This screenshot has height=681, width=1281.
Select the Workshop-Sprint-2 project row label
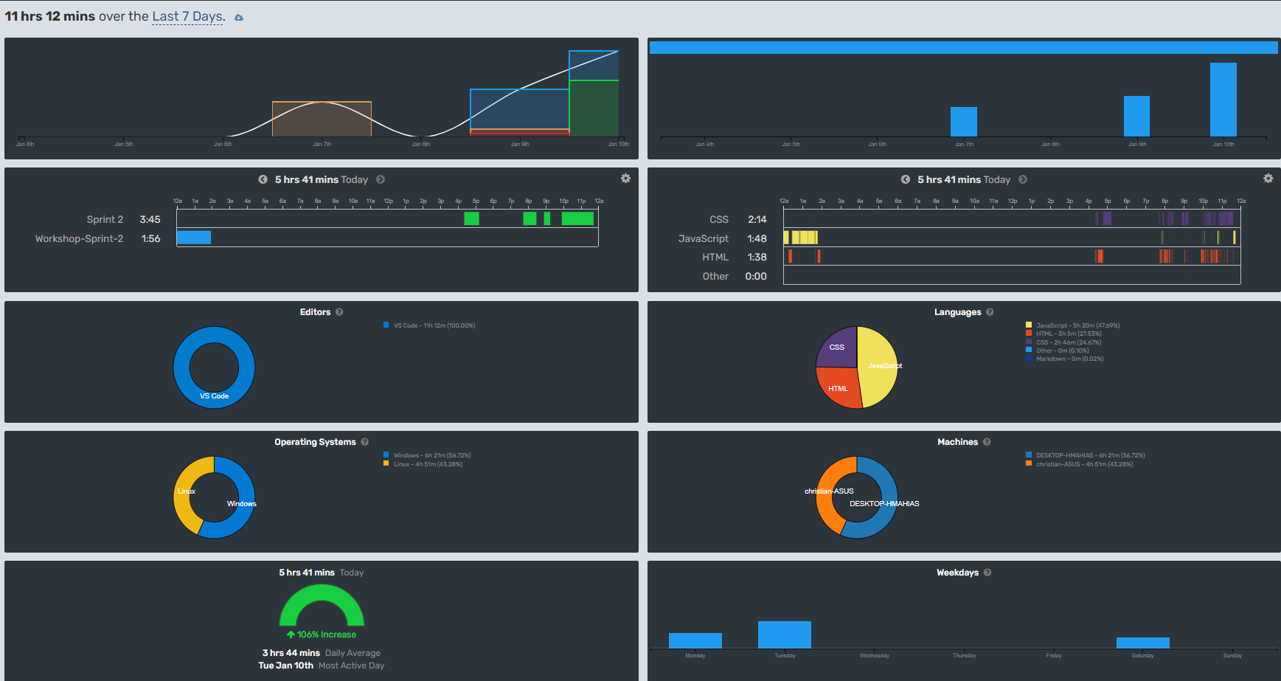(x=79, y=238)
